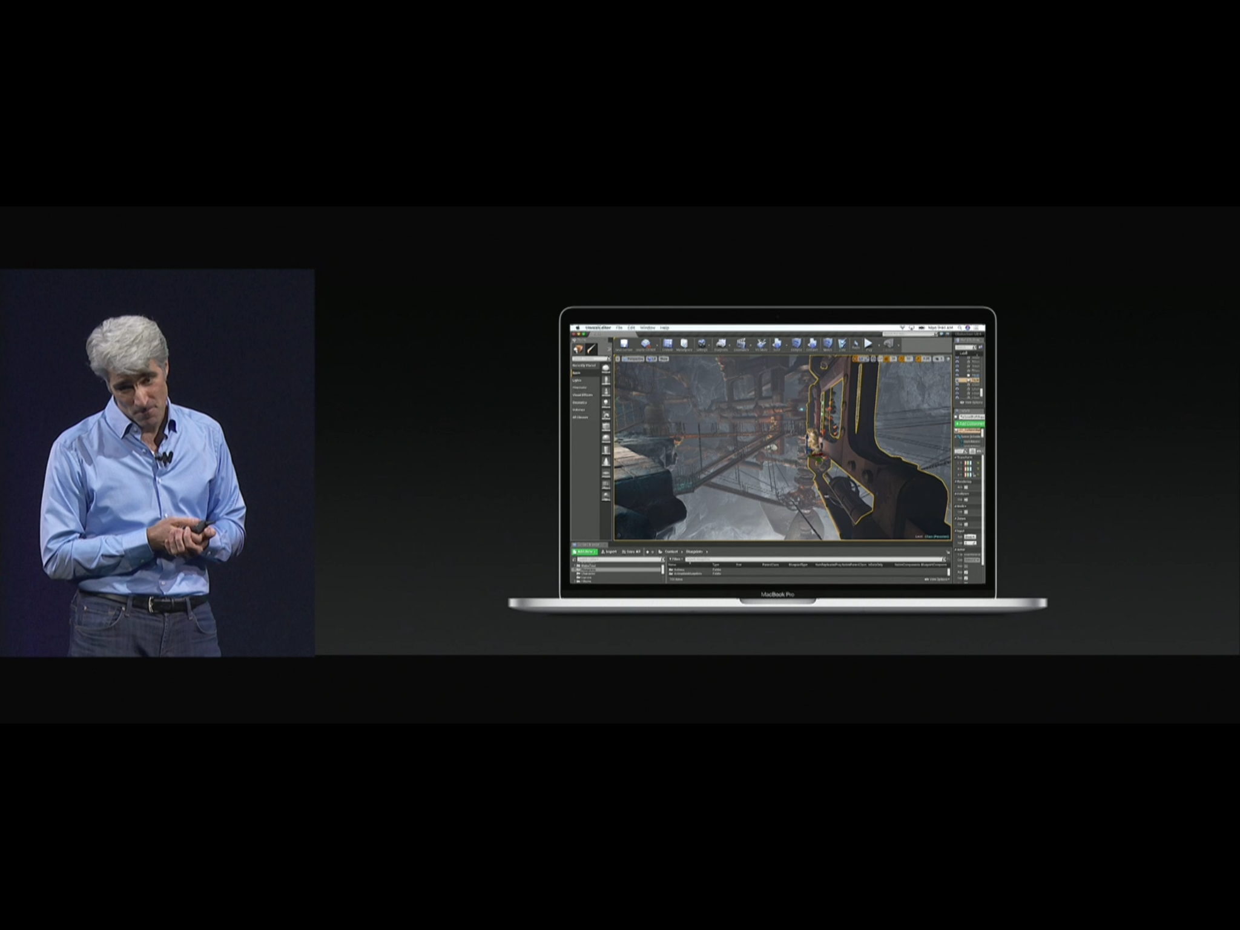
Task: Click the Play button in toolbar
Action: [868, 344]
